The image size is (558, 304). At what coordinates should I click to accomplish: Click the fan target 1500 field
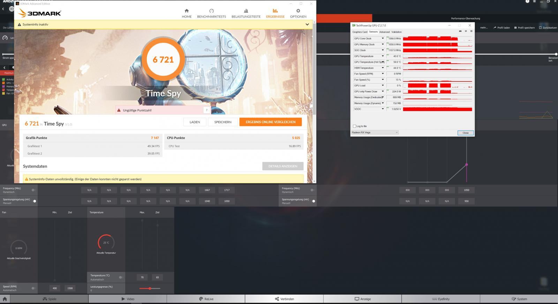(70, 288)
